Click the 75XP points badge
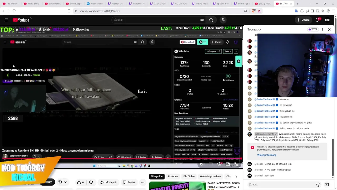The width and height of the screenshot is (337, 190). point(313,30)
